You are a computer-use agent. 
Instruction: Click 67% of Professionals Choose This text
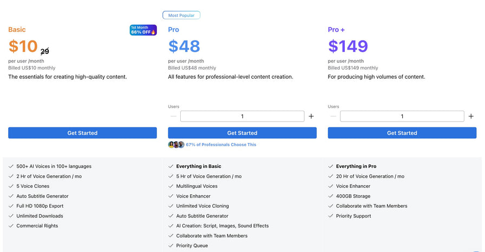pyautogui.click(x=221, y=145)
